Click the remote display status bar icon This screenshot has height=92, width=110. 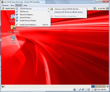point(88,89)
